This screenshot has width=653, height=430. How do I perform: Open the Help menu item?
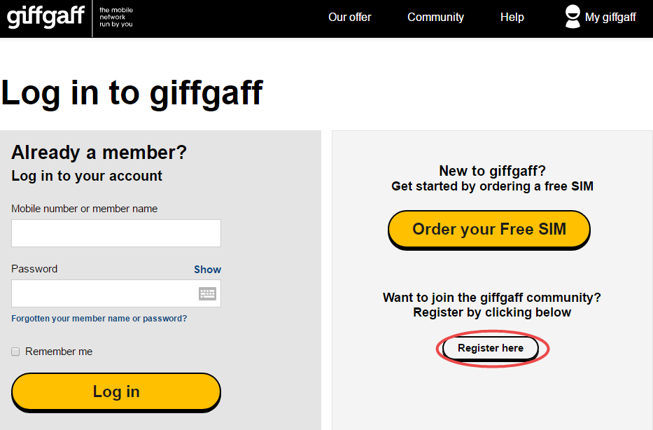(x=512, y=17)
